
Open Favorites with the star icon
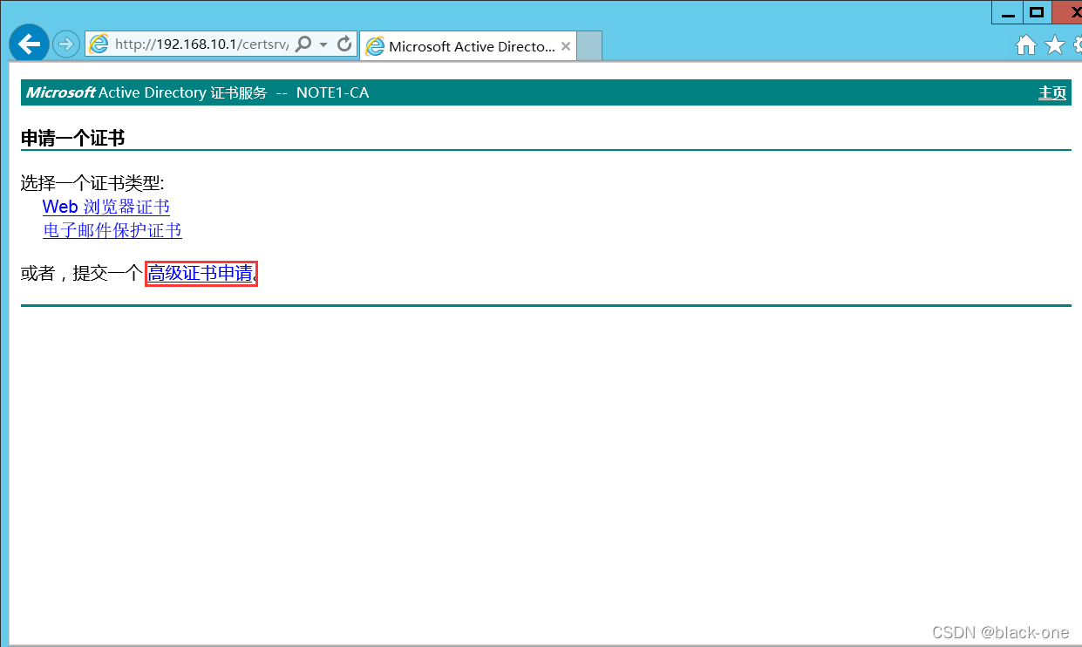point(1055,44)
